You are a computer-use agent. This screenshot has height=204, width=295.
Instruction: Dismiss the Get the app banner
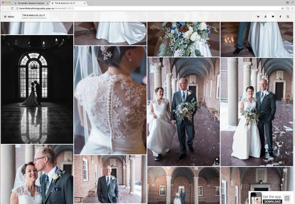tap(287, 199)
